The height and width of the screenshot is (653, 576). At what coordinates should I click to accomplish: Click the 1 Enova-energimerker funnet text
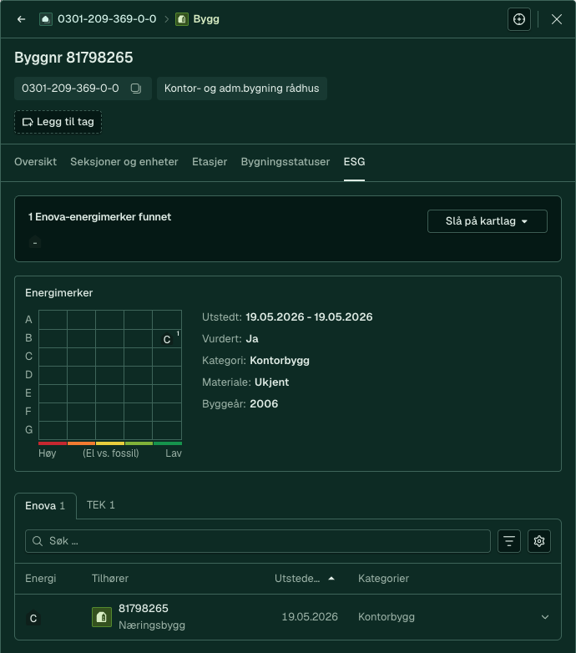tap(99, 217)
